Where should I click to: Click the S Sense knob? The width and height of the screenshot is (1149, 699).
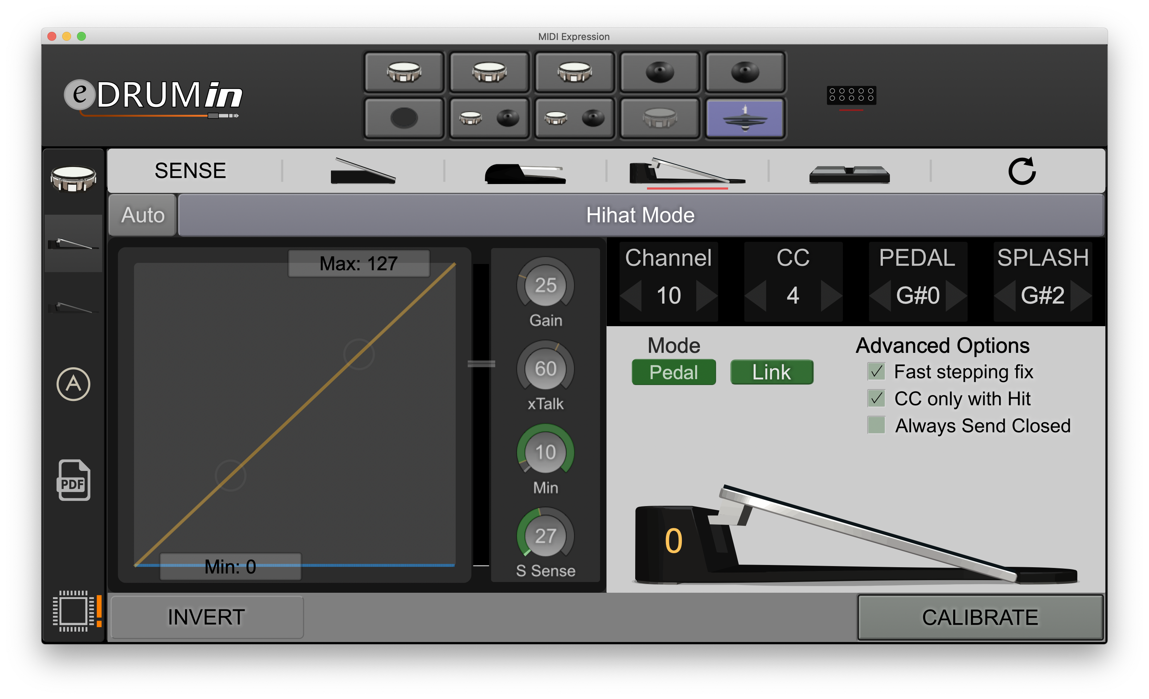pos(545,536)
